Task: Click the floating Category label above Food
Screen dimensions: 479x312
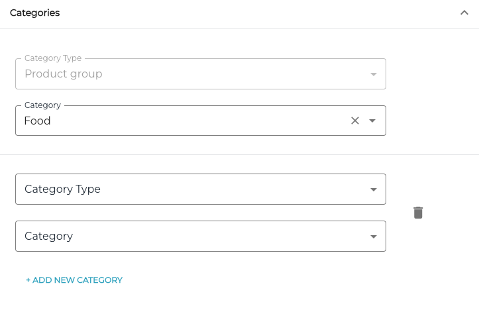Action: 42,105
